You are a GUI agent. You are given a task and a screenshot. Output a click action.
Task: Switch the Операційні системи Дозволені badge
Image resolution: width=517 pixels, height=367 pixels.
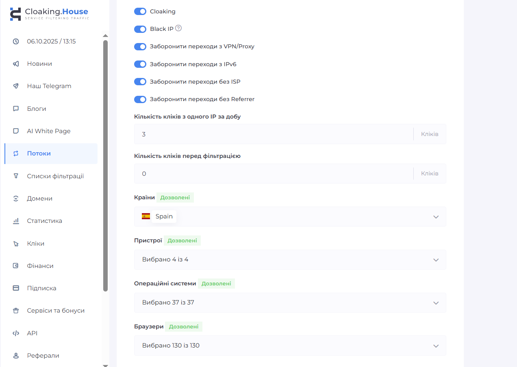pyautogui.click(x=216, y=284)
